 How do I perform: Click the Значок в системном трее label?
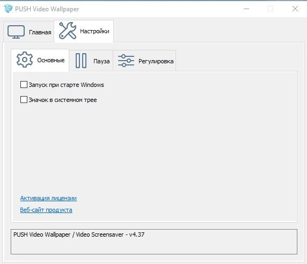[x=63, y=100]
